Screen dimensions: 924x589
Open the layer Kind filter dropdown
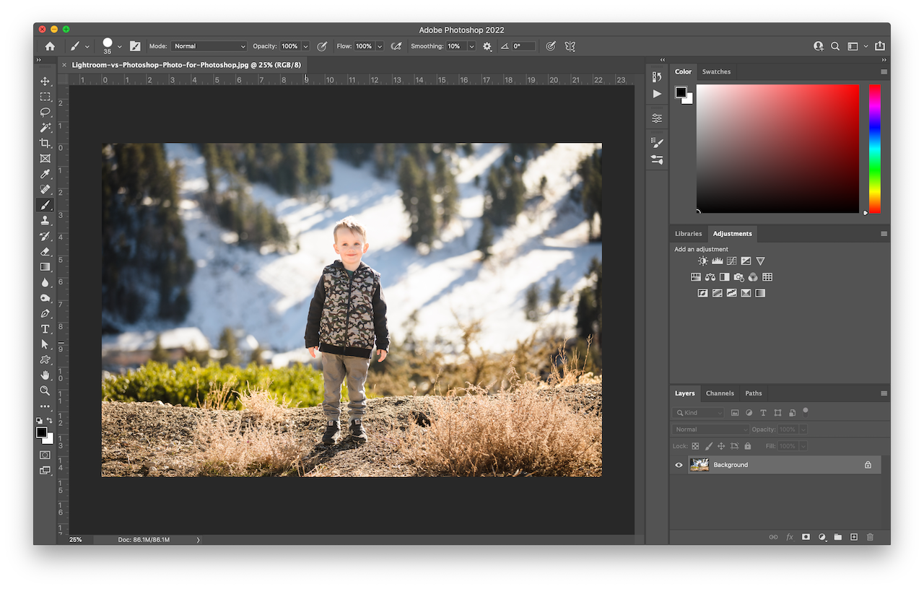click(699, 413)
